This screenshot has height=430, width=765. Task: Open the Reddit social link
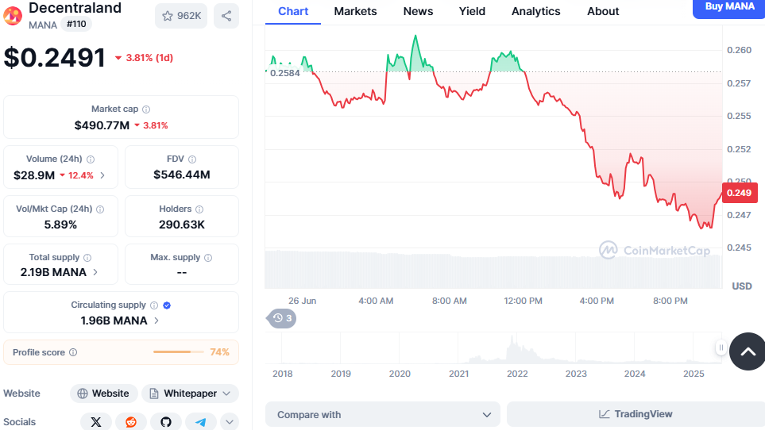coord(131,422)
